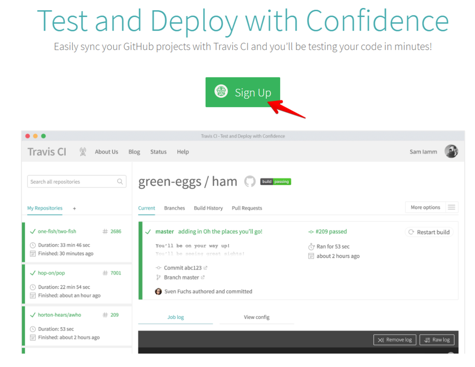
Task: Open the Commit abc123 link
Action: [x=183, y=268]
